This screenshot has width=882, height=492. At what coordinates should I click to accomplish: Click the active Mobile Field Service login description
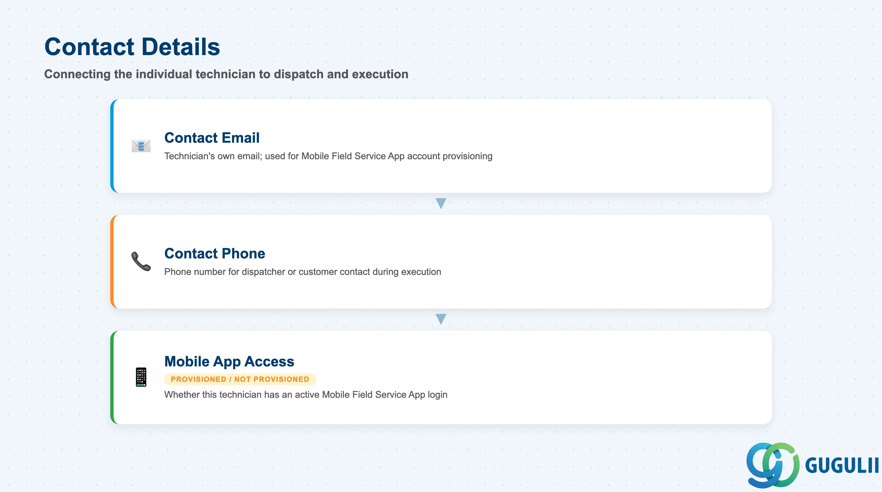click(306, 394)
